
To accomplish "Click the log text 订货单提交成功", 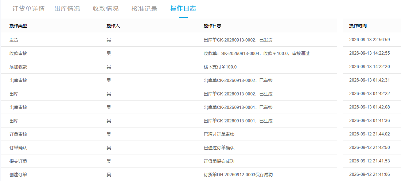I will click(219, 161).
